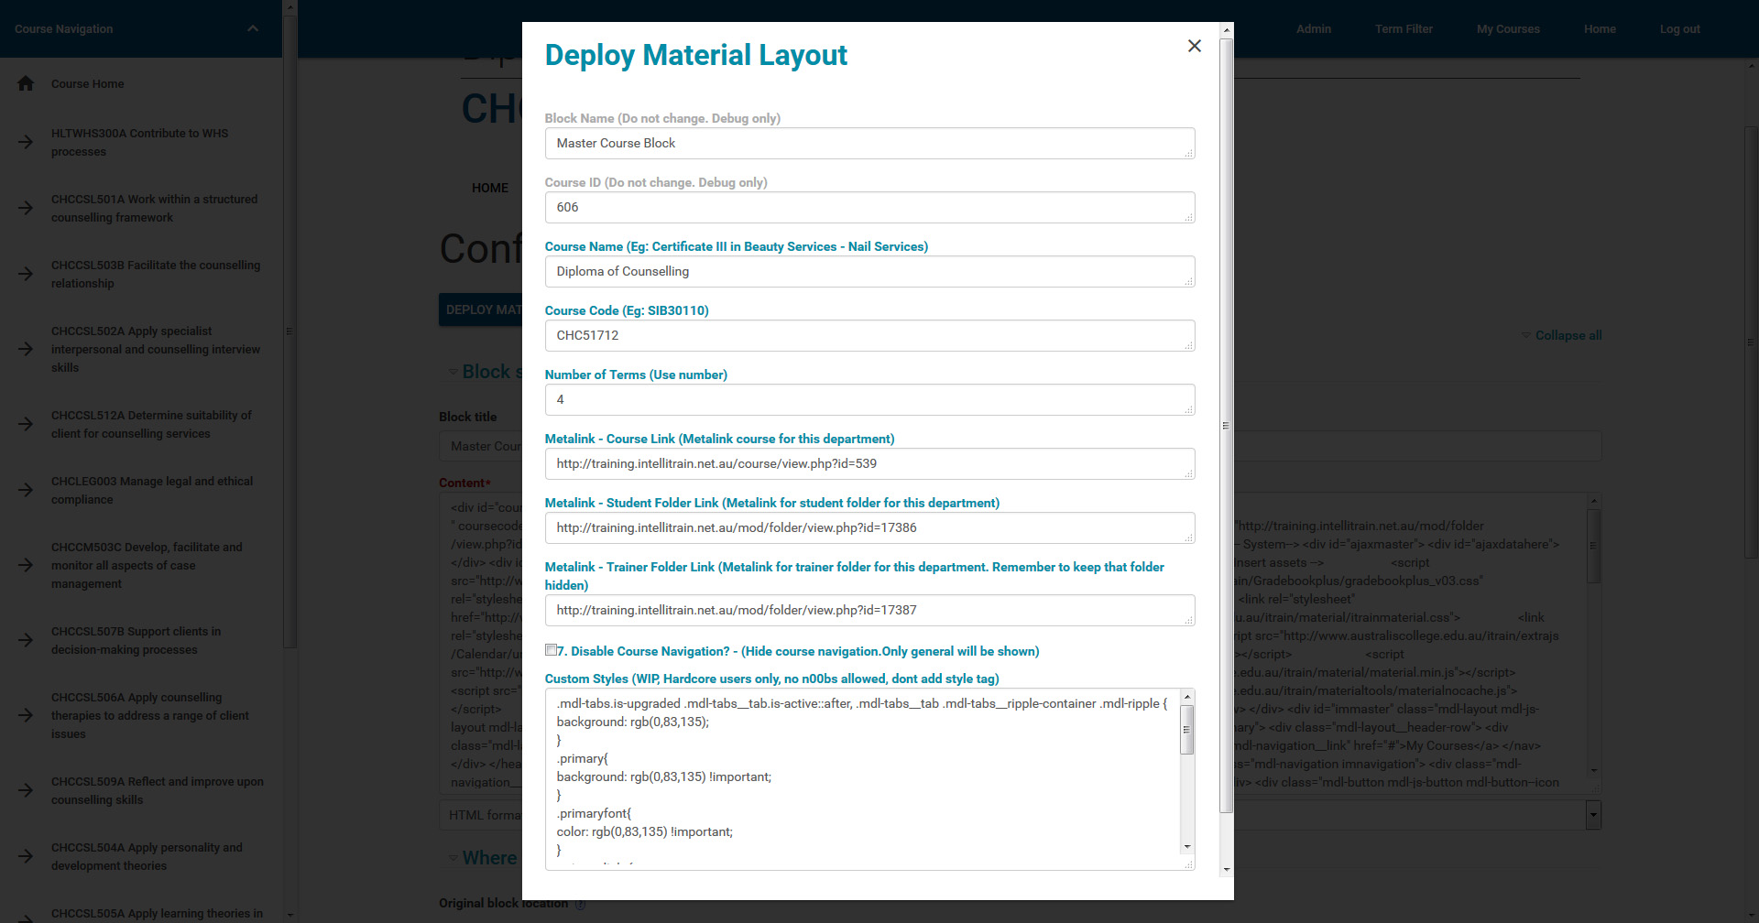
Task: Click arrow icon beside CHCCSL507B Support clients
Action: (26, 640)
